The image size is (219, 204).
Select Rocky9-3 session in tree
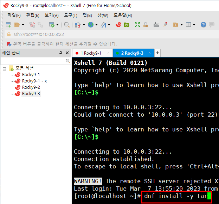pyautogui.click(x=31, y=93)
